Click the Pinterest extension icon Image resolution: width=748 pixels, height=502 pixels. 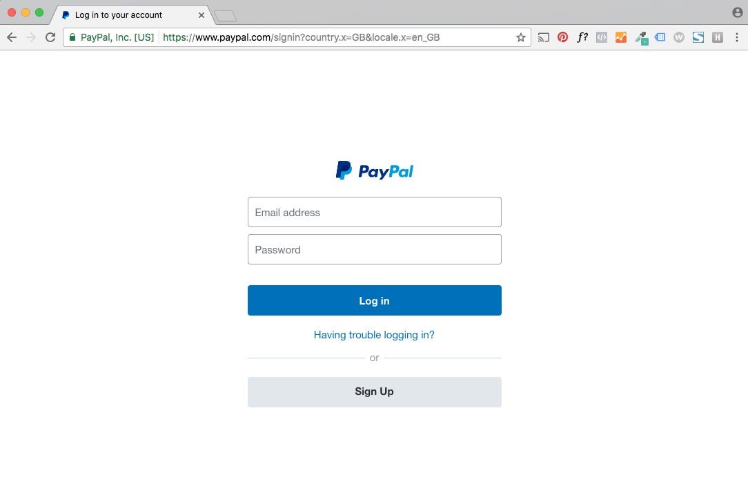point(562,37)
